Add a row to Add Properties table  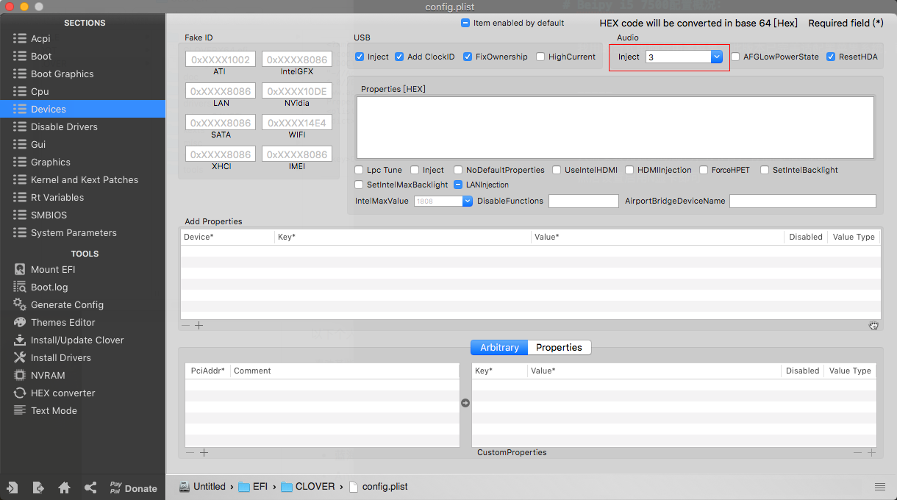(199, 325)
